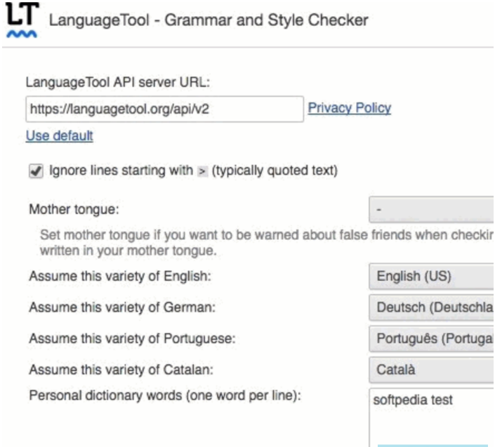
Task: Expand the English (US) variety dropdown
Action: [431, 276]
